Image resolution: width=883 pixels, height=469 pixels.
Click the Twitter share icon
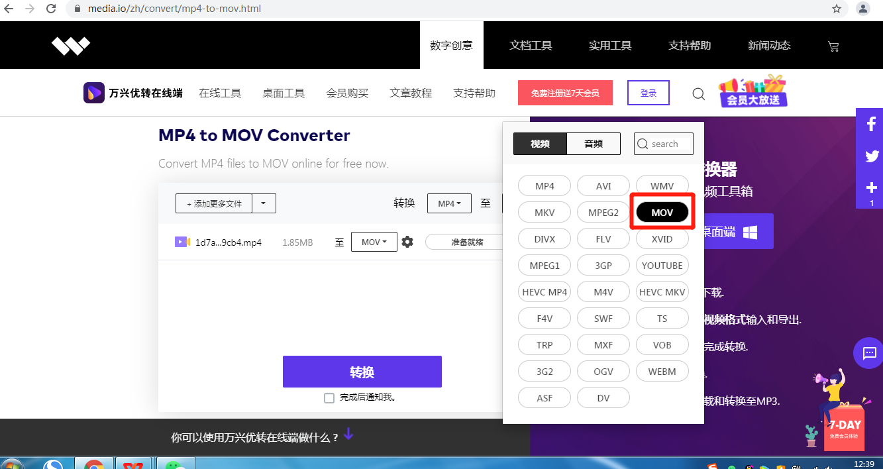tap(870, 156)
